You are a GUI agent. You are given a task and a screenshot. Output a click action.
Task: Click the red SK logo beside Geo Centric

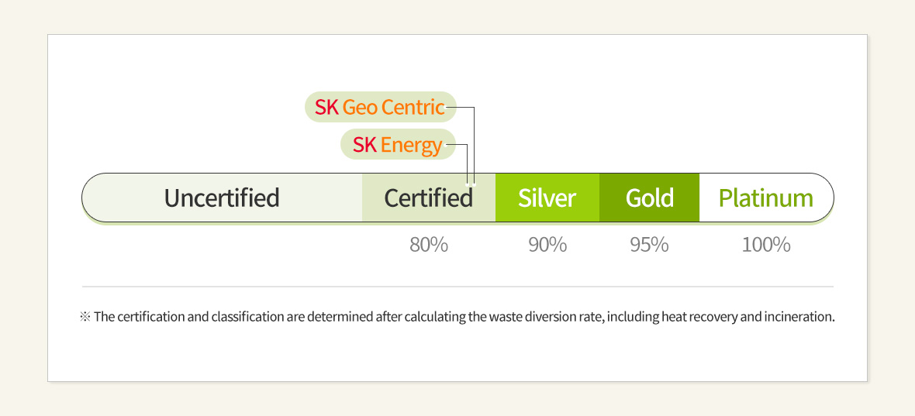tap(326, 107)
